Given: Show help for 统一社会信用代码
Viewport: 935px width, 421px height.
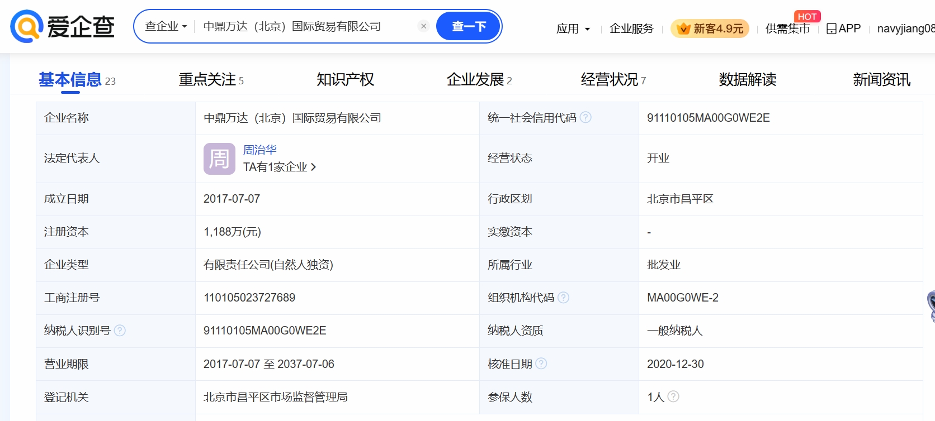Looking at the screenshot, I should pyautogui.click(x=585, y=117).
